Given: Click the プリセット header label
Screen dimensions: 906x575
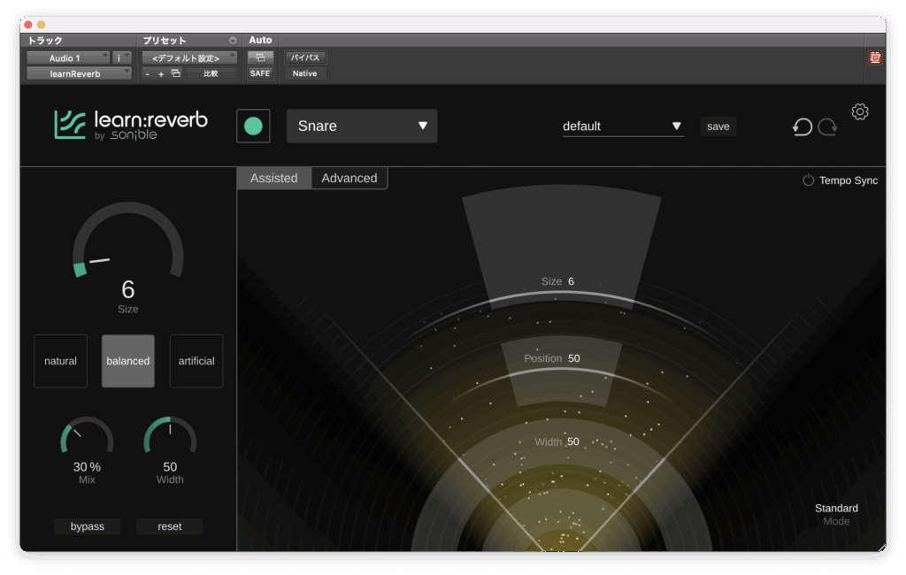Looking at the screenshot, I should point(165,41).
